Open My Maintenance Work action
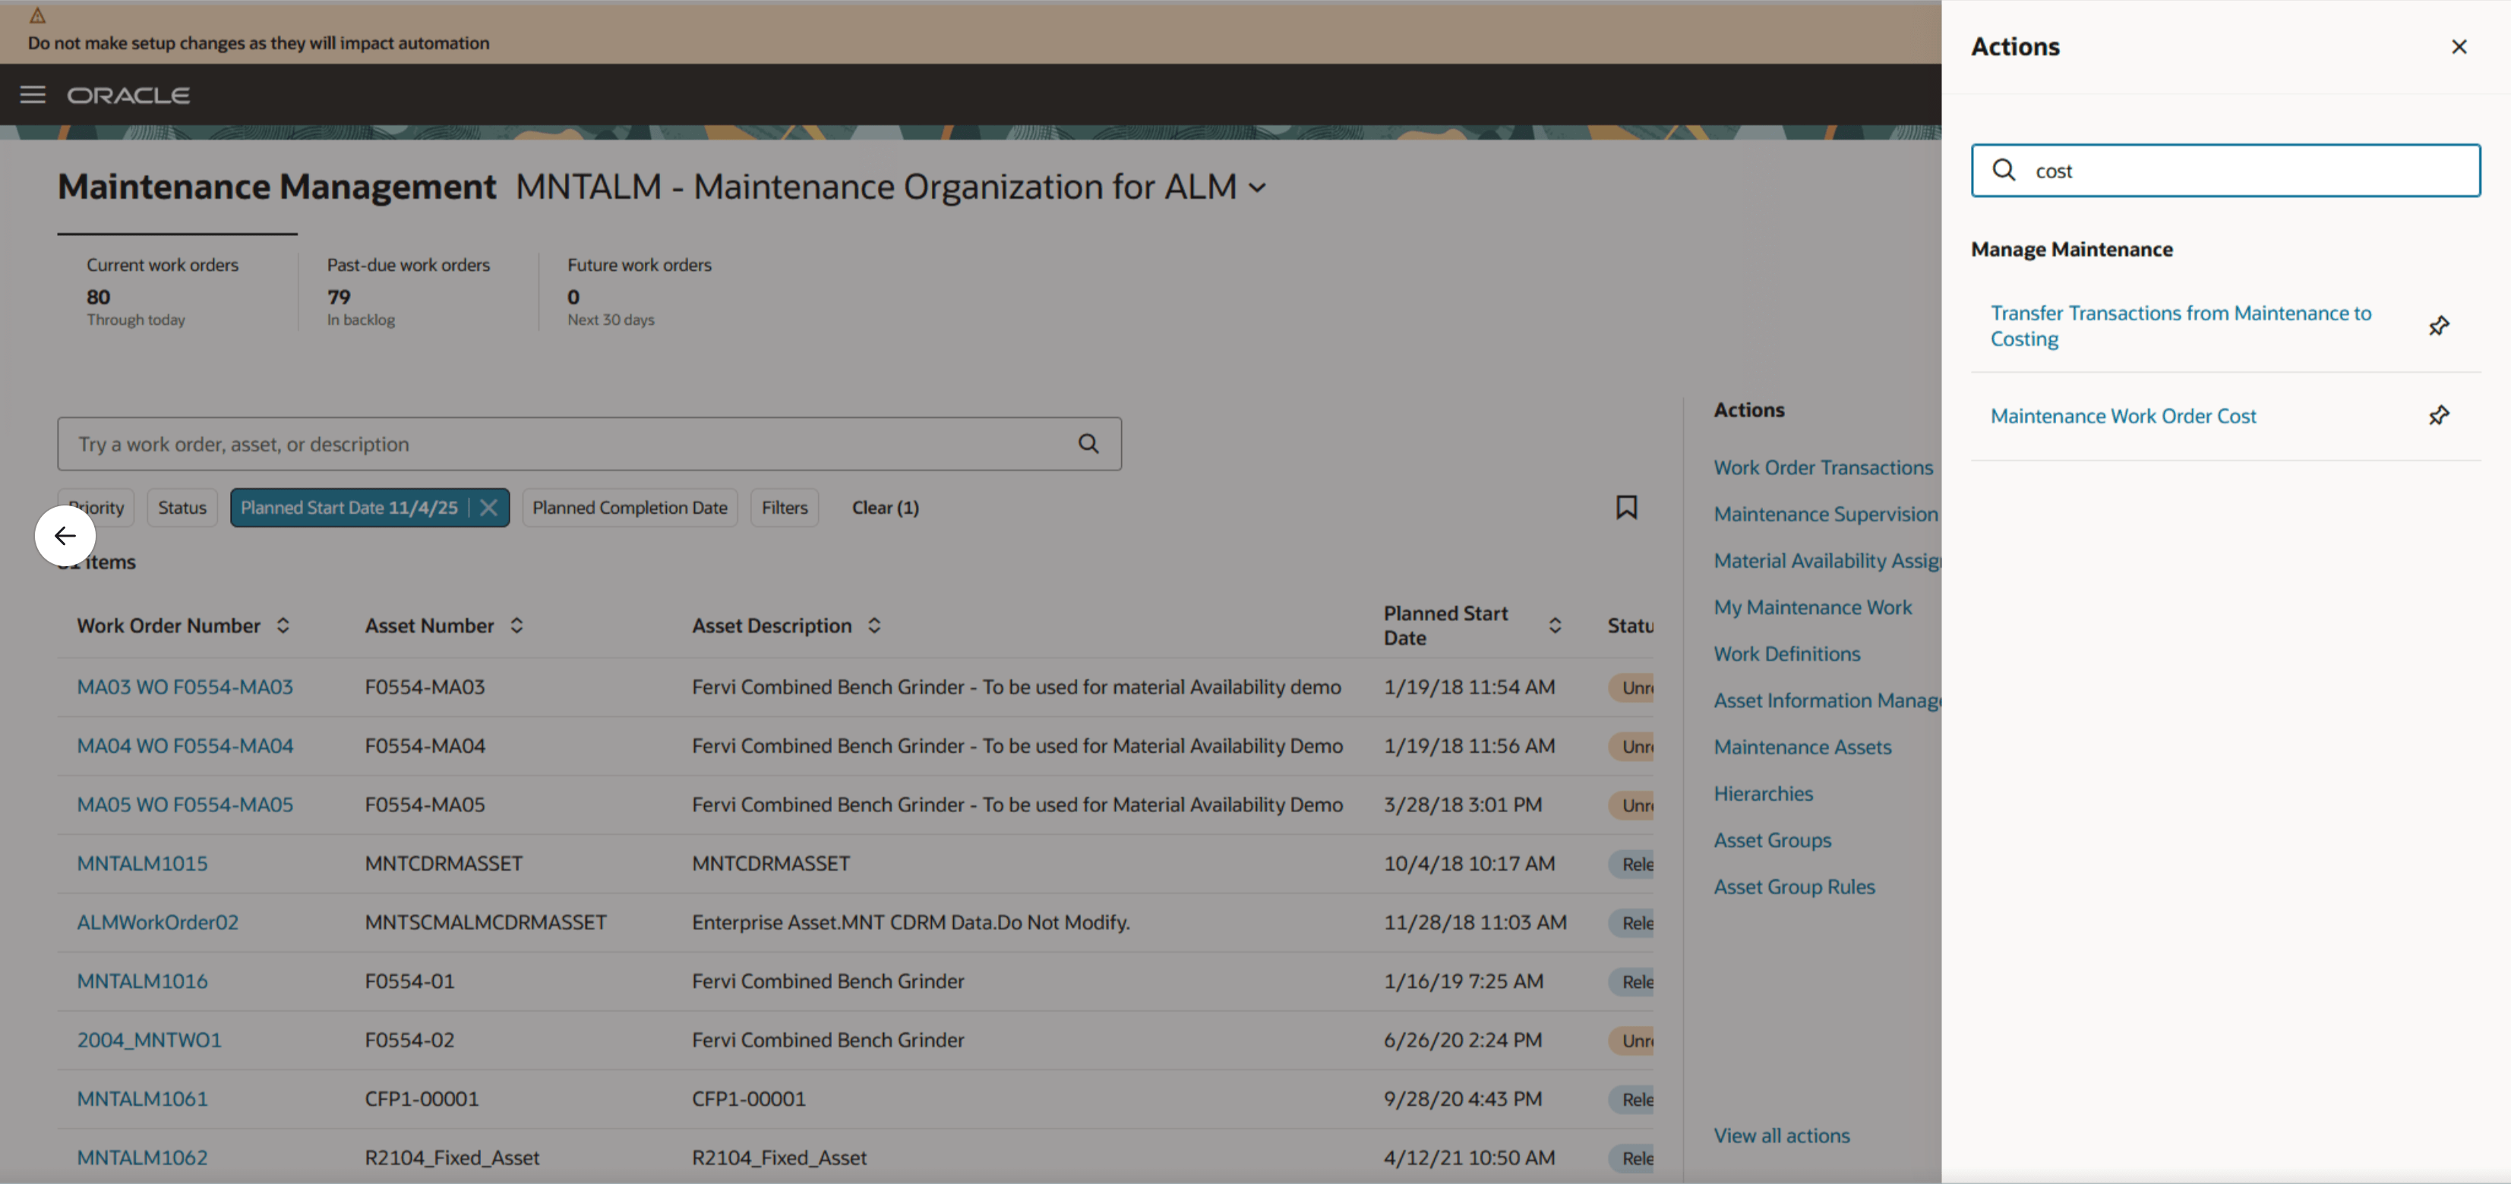Image resolution: width=2511 pixels, height=1184 pixels. [x=1813, y=608]
